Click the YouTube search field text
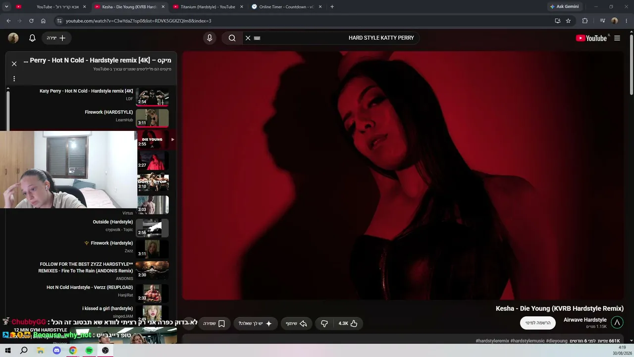The width and height of the screenshot is (634, 357). pyautogui.click(x=381, y=38)
